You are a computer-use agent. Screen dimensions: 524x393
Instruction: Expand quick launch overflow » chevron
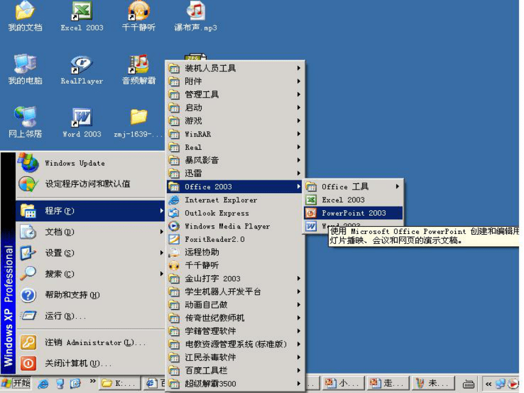click(93, 381)
